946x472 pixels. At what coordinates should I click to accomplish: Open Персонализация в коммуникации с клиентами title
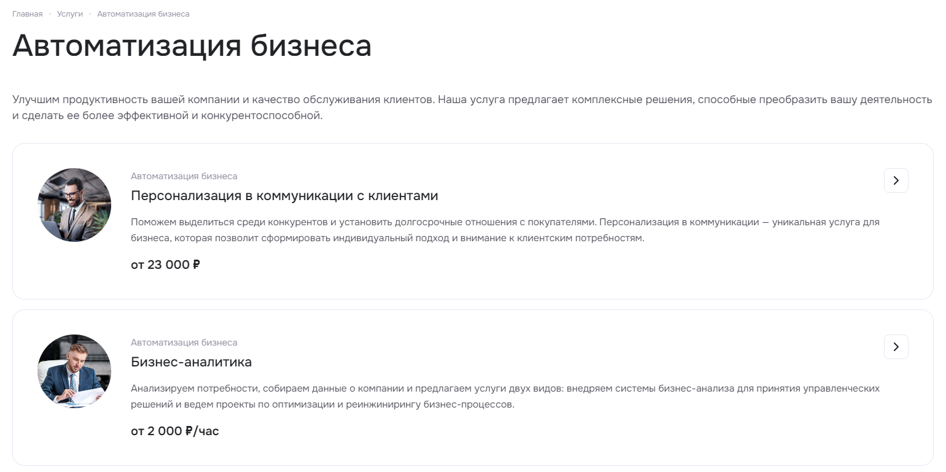[284, 196]
